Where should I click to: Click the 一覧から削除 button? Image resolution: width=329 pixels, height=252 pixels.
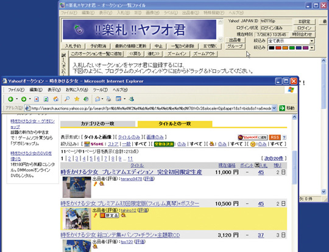point(183,46)
